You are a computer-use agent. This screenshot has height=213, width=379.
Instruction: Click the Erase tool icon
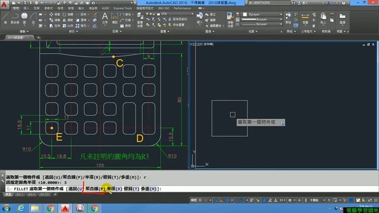tap(95, 15)
